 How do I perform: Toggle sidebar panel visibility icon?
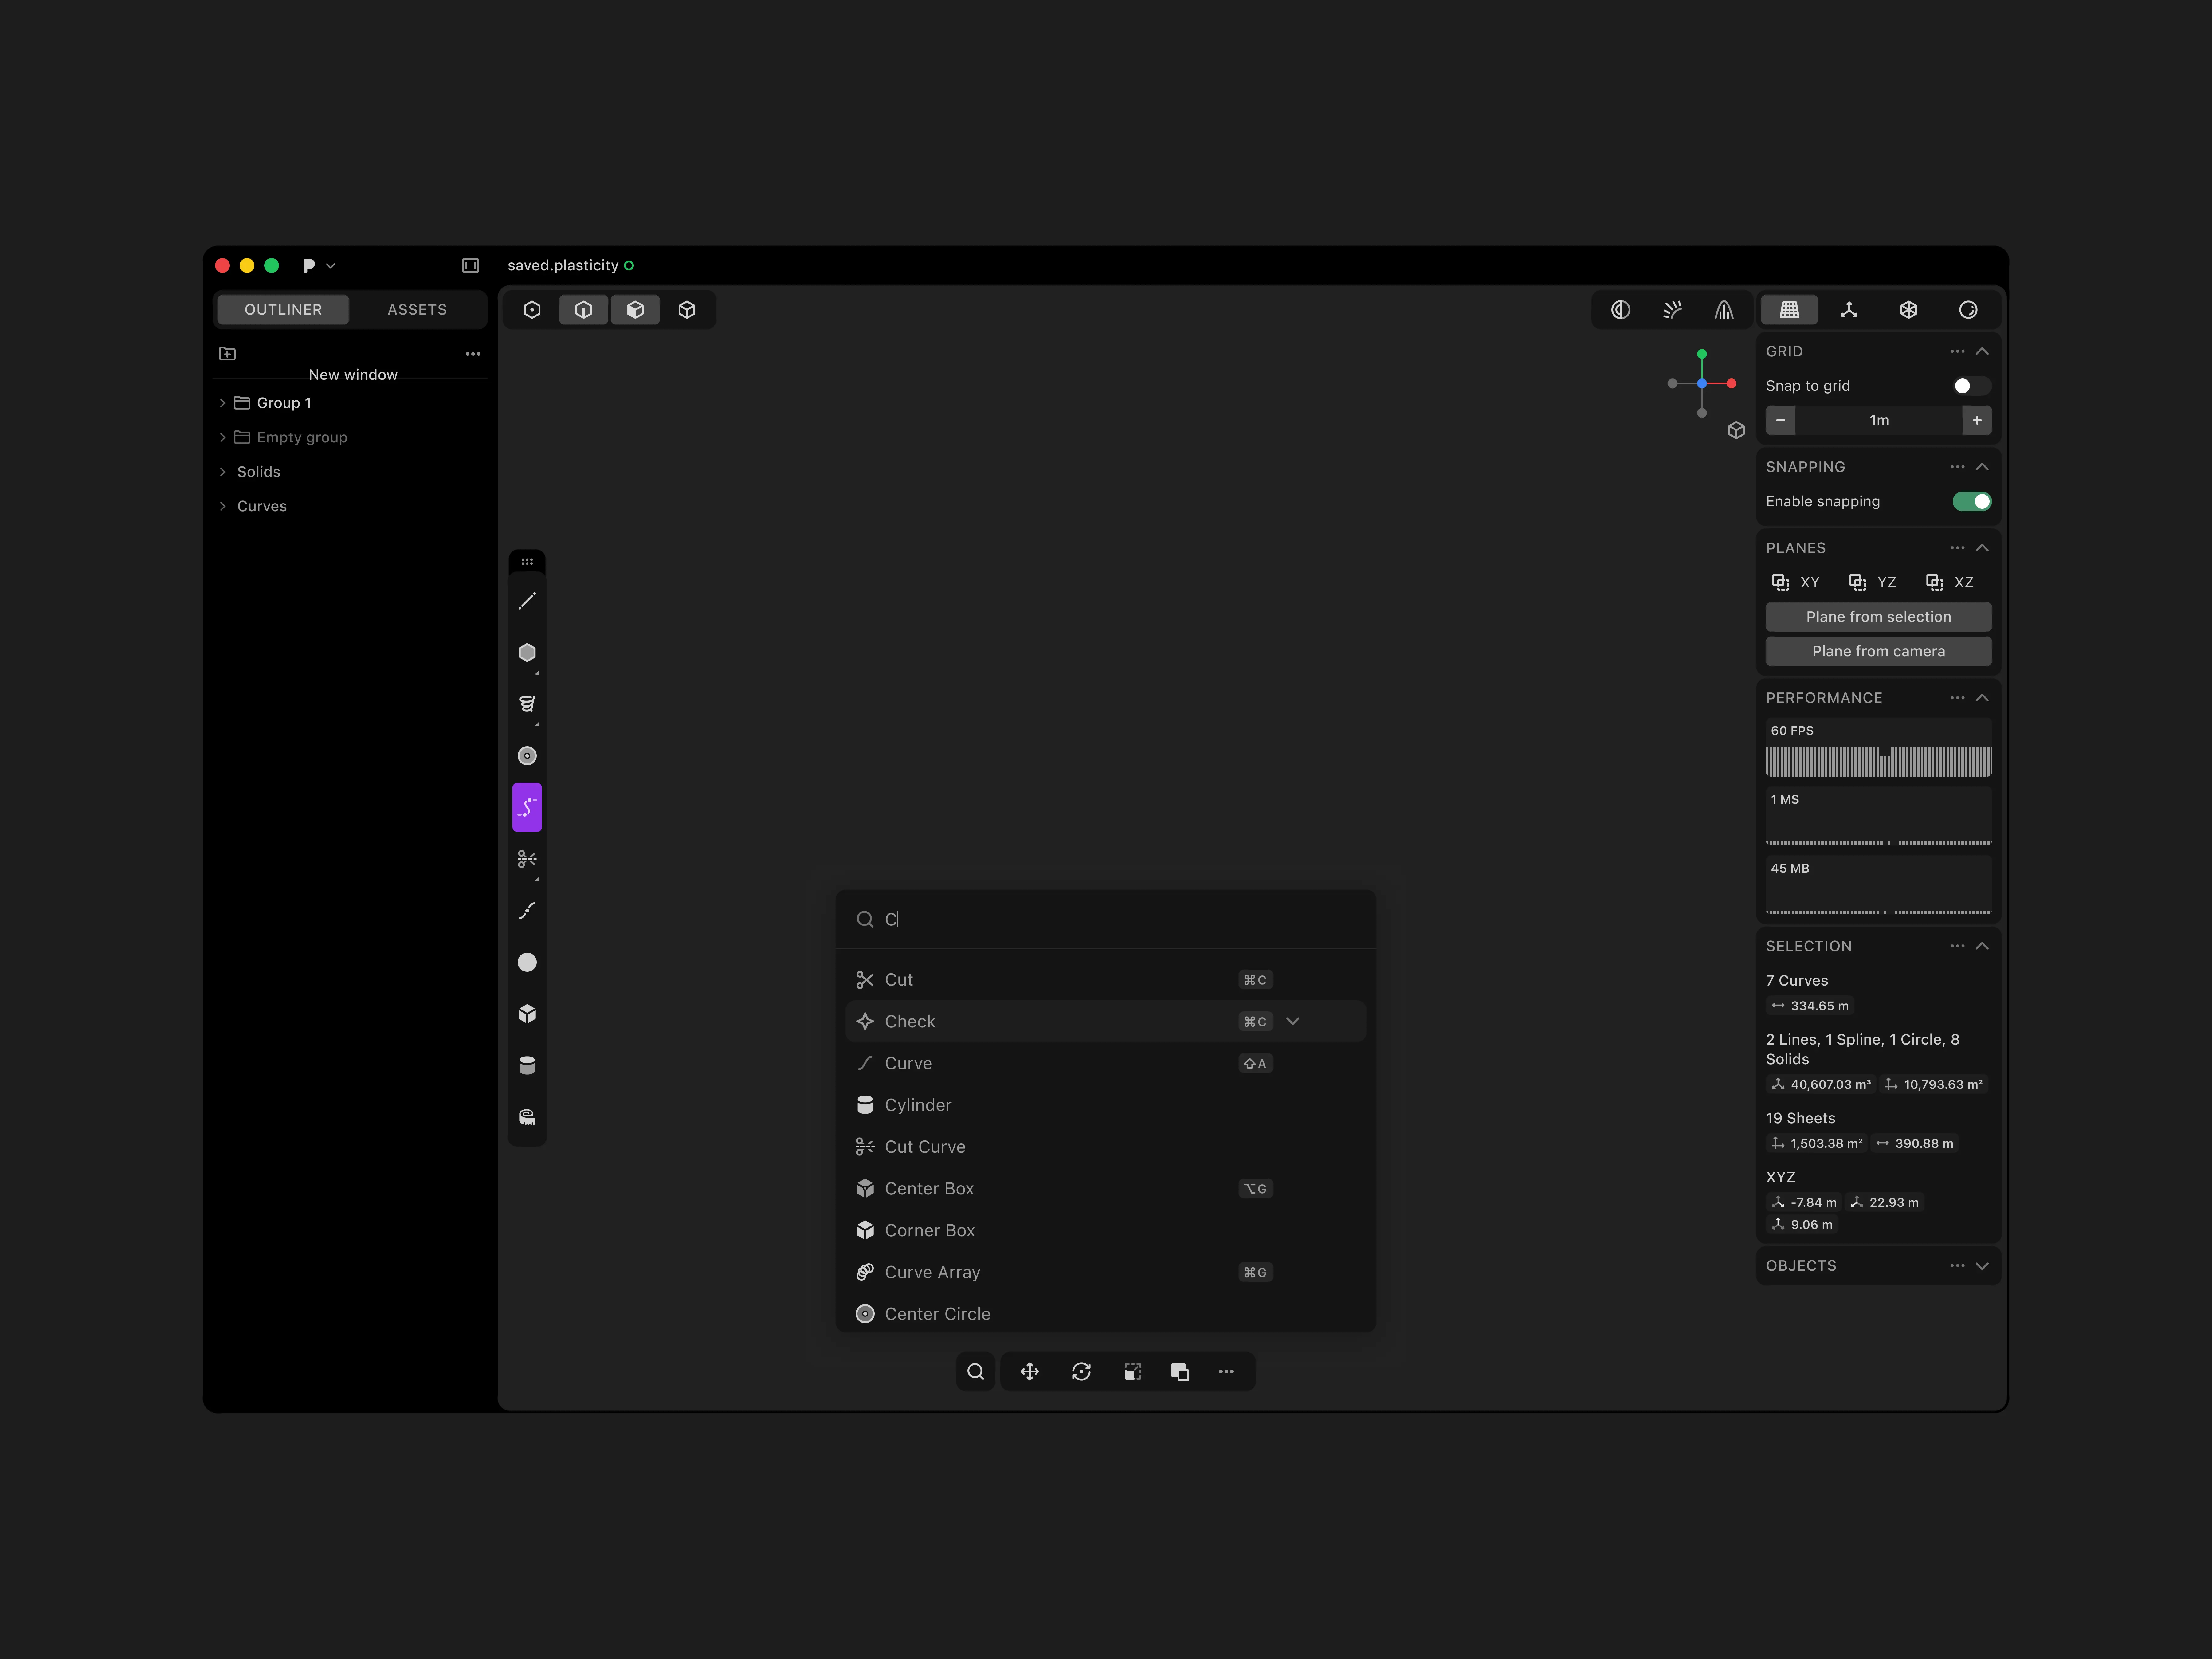click(470, 265)
